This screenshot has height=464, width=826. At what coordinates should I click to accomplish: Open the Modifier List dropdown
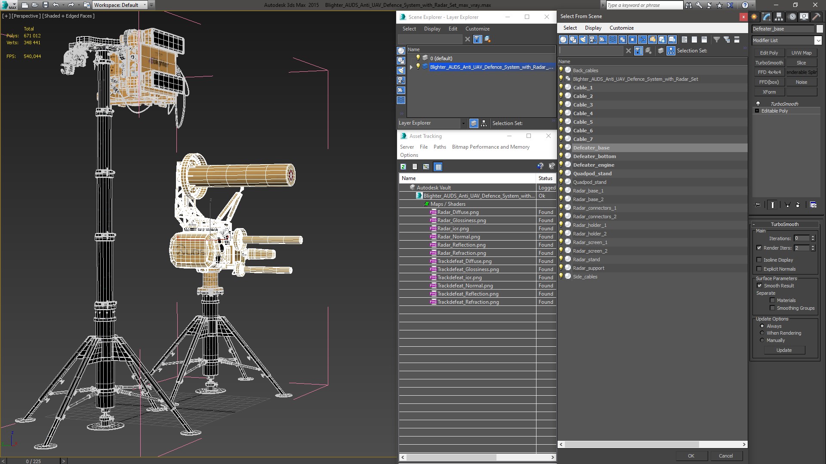(x=818, y=40)
